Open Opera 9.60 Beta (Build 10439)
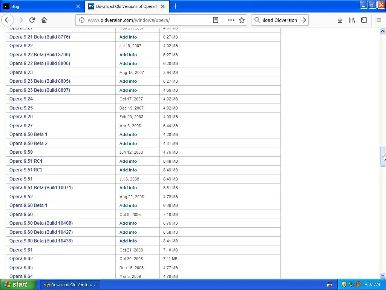The image size is (386, 290). 41,241
